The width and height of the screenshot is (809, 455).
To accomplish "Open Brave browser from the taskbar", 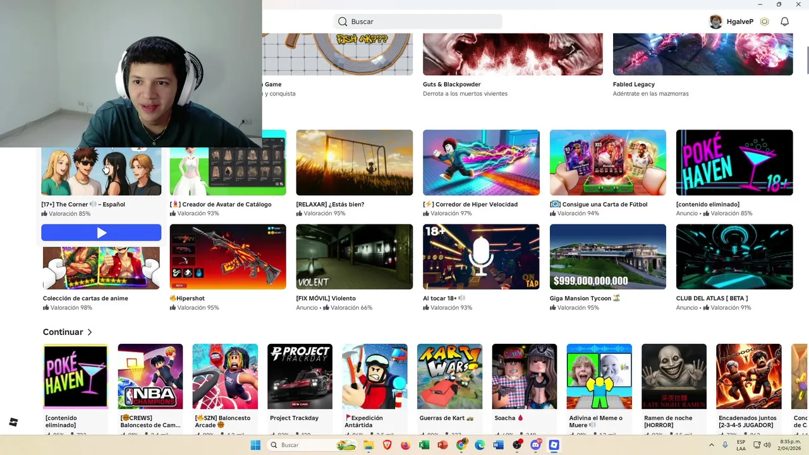I will 387,445.
